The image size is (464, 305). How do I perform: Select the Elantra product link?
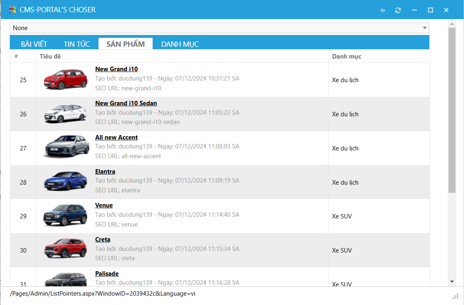pos(105,172)
